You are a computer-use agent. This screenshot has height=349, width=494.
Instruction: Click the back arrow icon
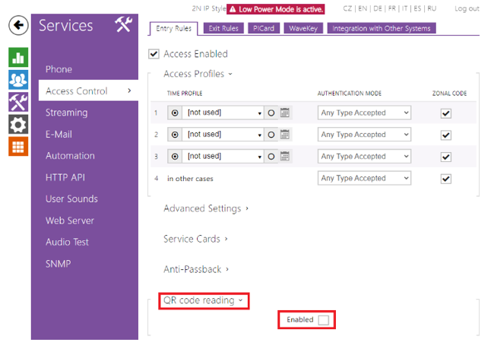[18, 26]
